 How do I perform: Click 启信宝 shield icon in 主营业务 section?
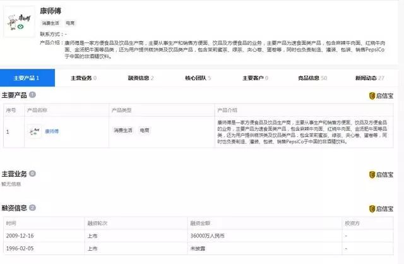click(372, 175)
